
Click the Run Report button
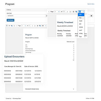pyautogui.click(x=10, y=20)
